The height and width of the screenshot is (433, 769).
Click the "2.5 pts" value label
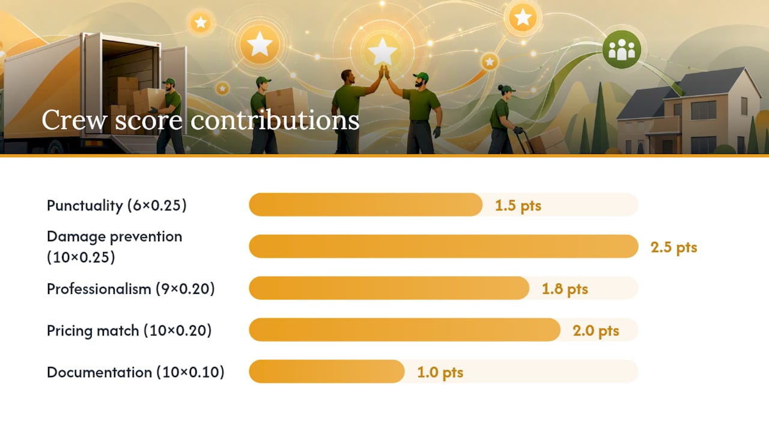(x=674, y=247)
